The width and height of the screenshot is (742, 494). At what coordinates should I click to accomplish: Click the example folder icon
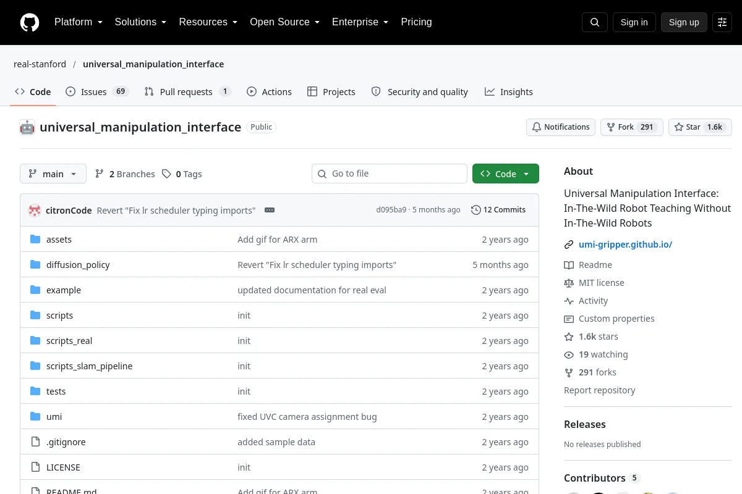coord(35,290)
